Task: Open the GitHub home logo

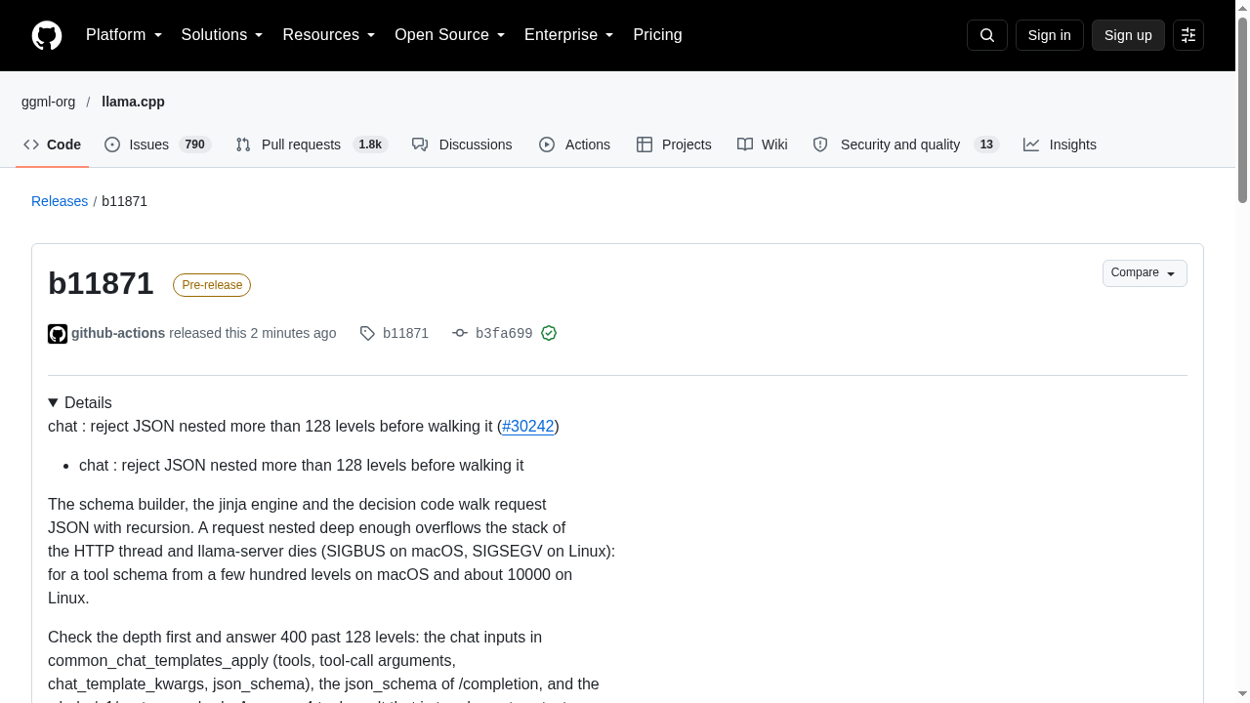Action: pos(47,35)
